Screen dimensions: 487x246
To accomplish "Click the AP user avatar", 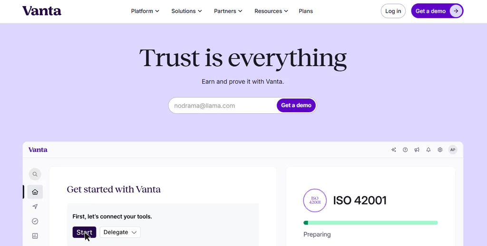I will click(453, 150).
